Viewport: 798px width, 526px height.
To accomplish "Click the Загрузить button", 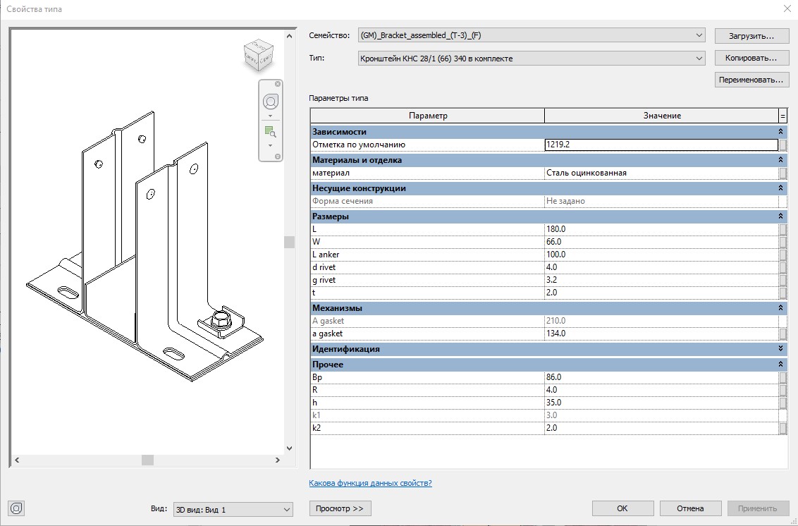I will tap(750, 35).
